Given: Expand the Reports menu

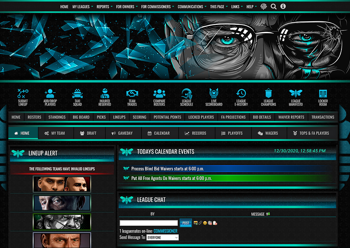Looking at the screenshot, I should coord(104,7).
